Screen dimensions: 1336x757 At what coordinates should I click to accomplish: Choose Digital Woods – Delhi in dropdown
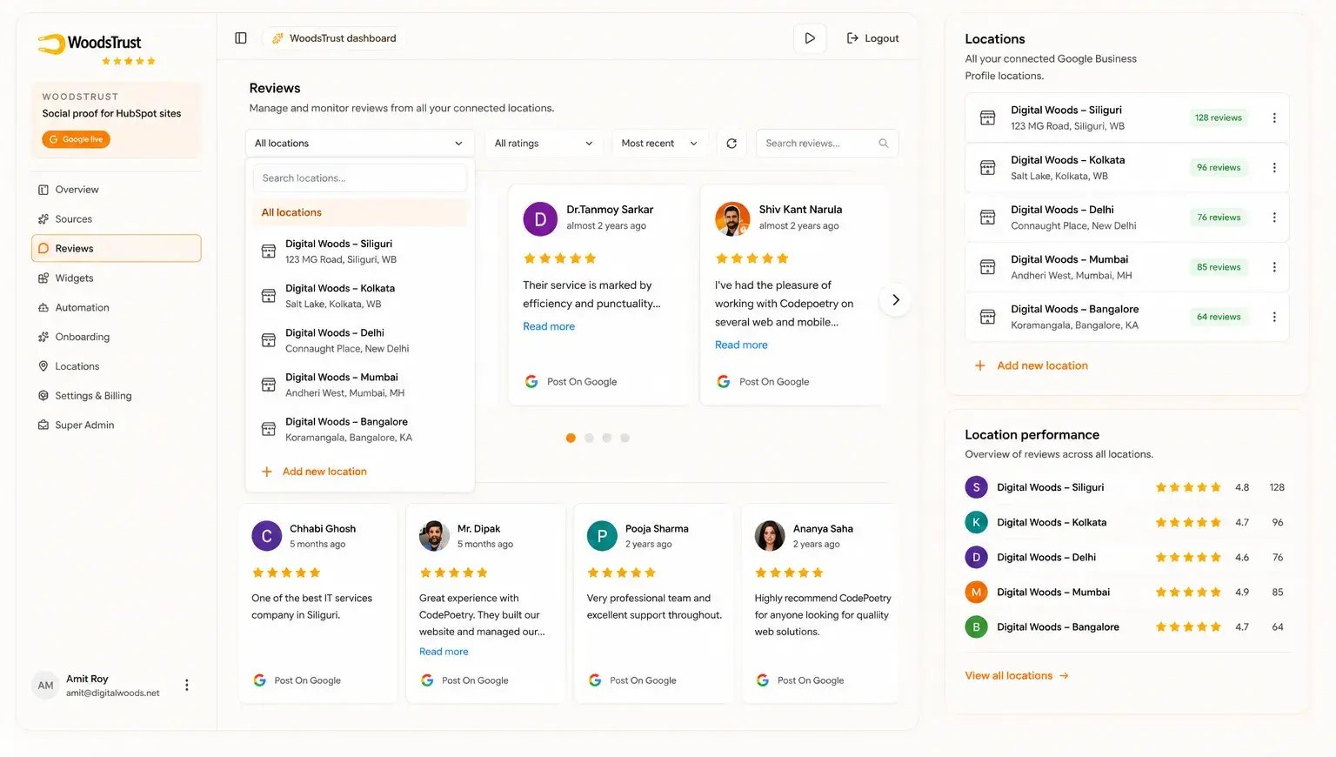pyautogui.click(x=360, y=340)
